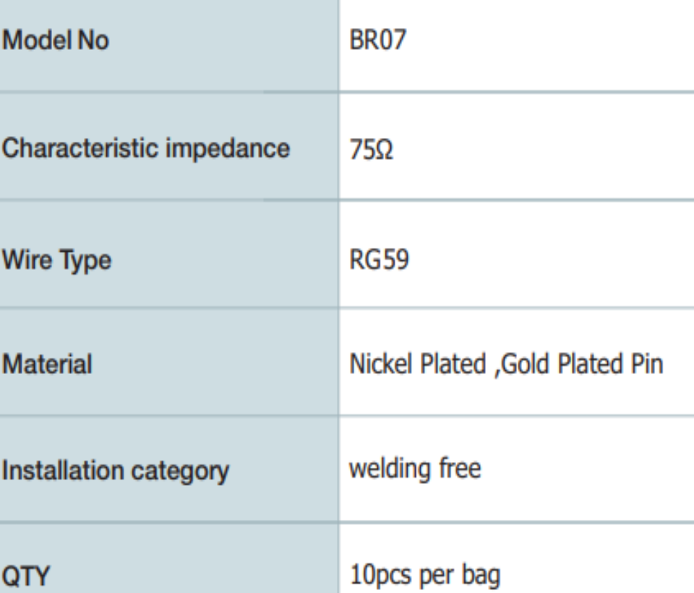Click the word Type in the Wire Type label
The width and height of the screenshot is (694, 593).
coord(86,260)
